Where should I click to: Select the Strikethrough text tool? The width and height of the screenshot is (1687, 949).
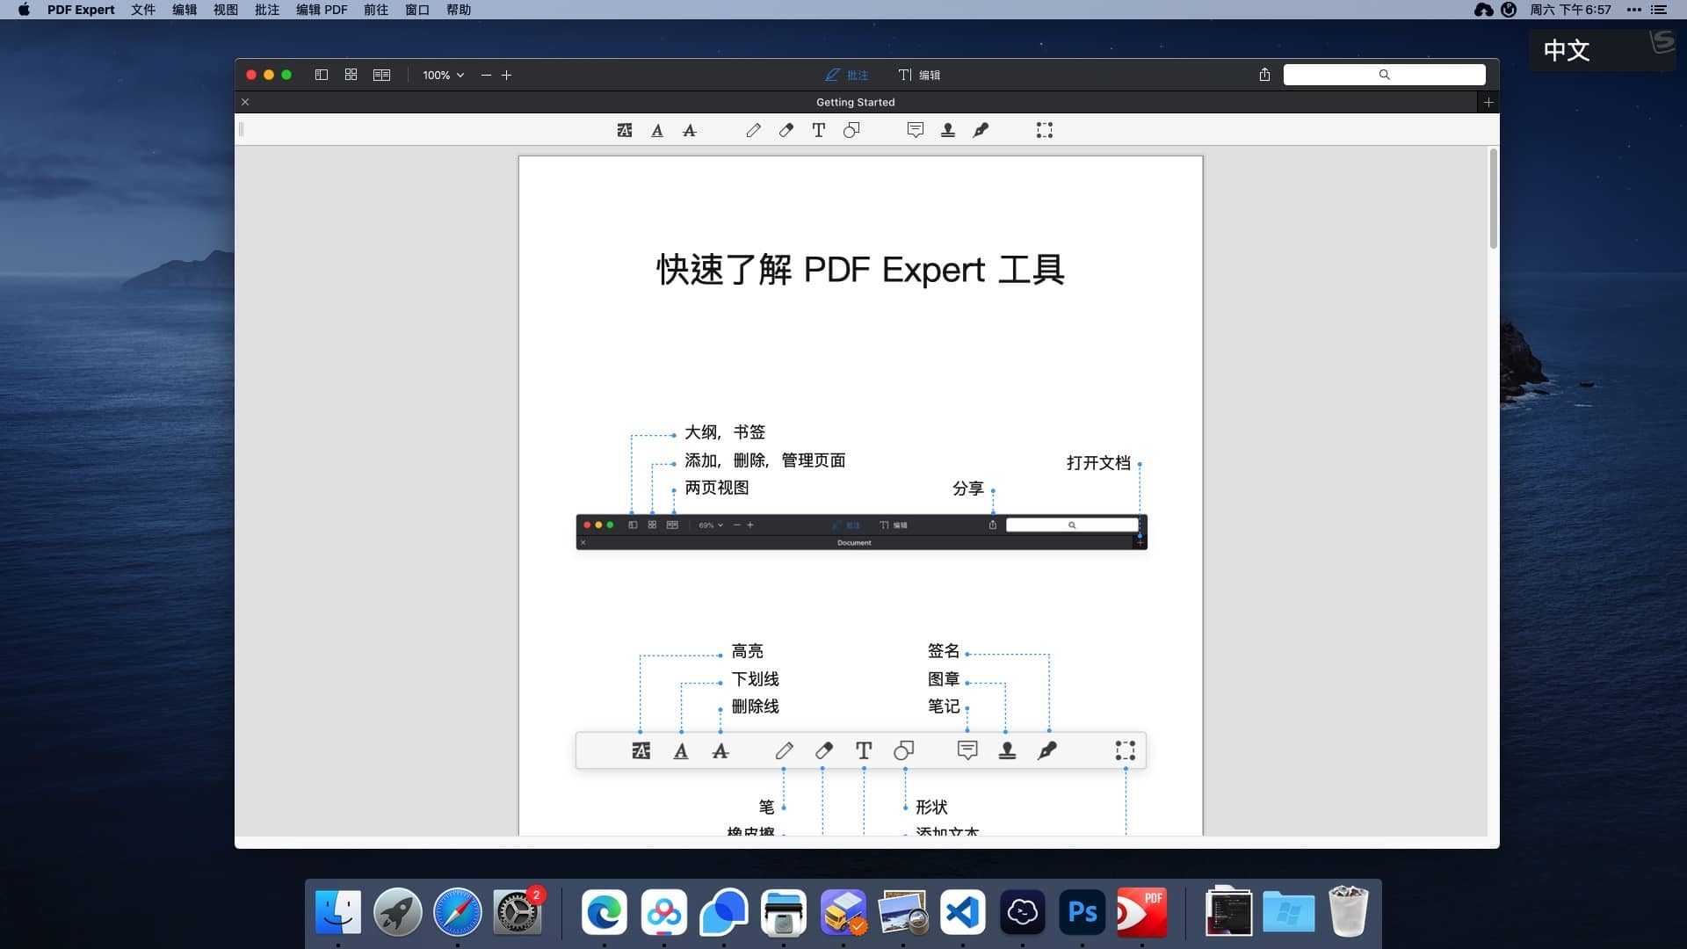click(690, 130)
